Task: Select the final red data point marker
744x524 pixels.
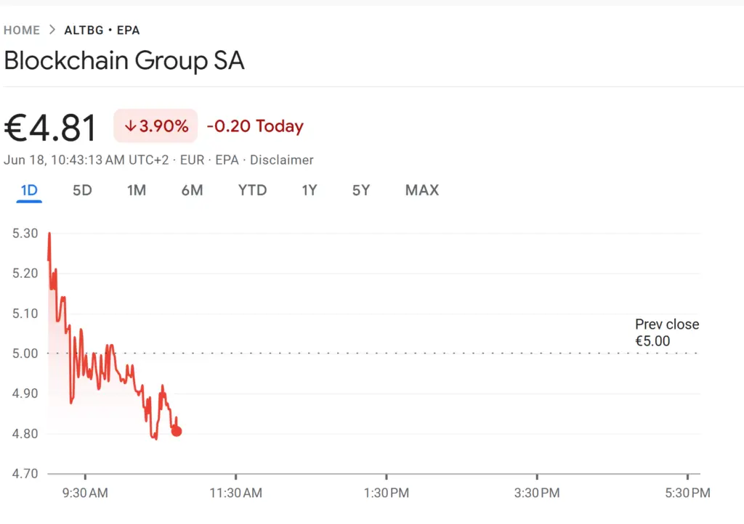Action: click(177, 431)
